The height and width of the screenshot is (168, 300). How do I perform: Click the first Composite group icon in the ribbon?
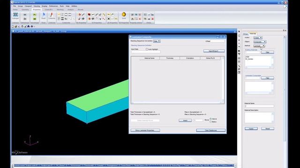(59, 14)
